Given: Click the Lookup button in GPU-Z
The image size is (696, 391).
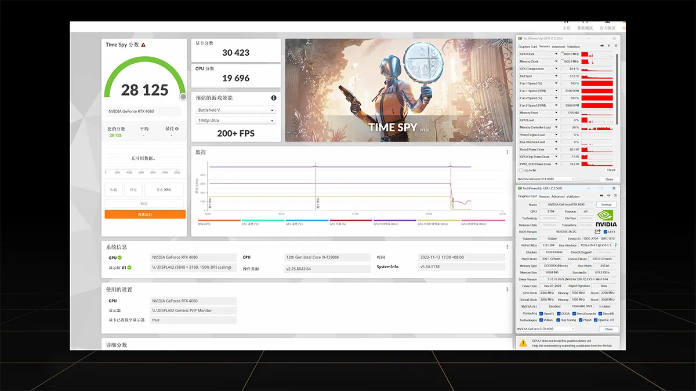Looking at the screenshot, I should [606, 204].
